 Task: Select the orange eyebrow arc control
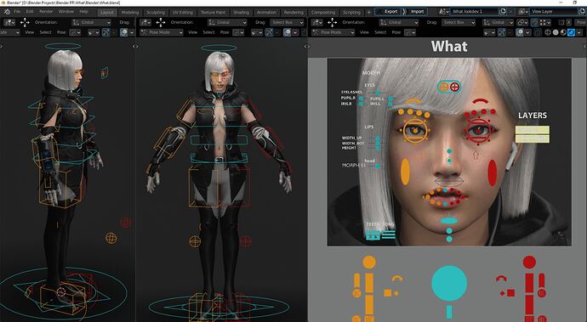coord(413,101)
